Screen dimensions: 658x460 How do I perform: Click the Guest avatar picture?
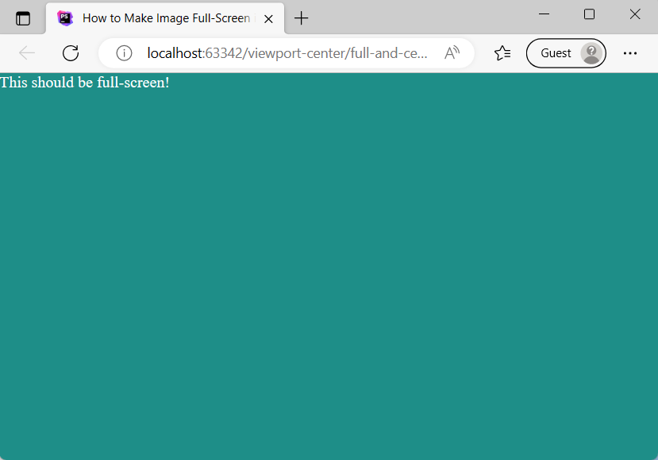click(591, 52)
